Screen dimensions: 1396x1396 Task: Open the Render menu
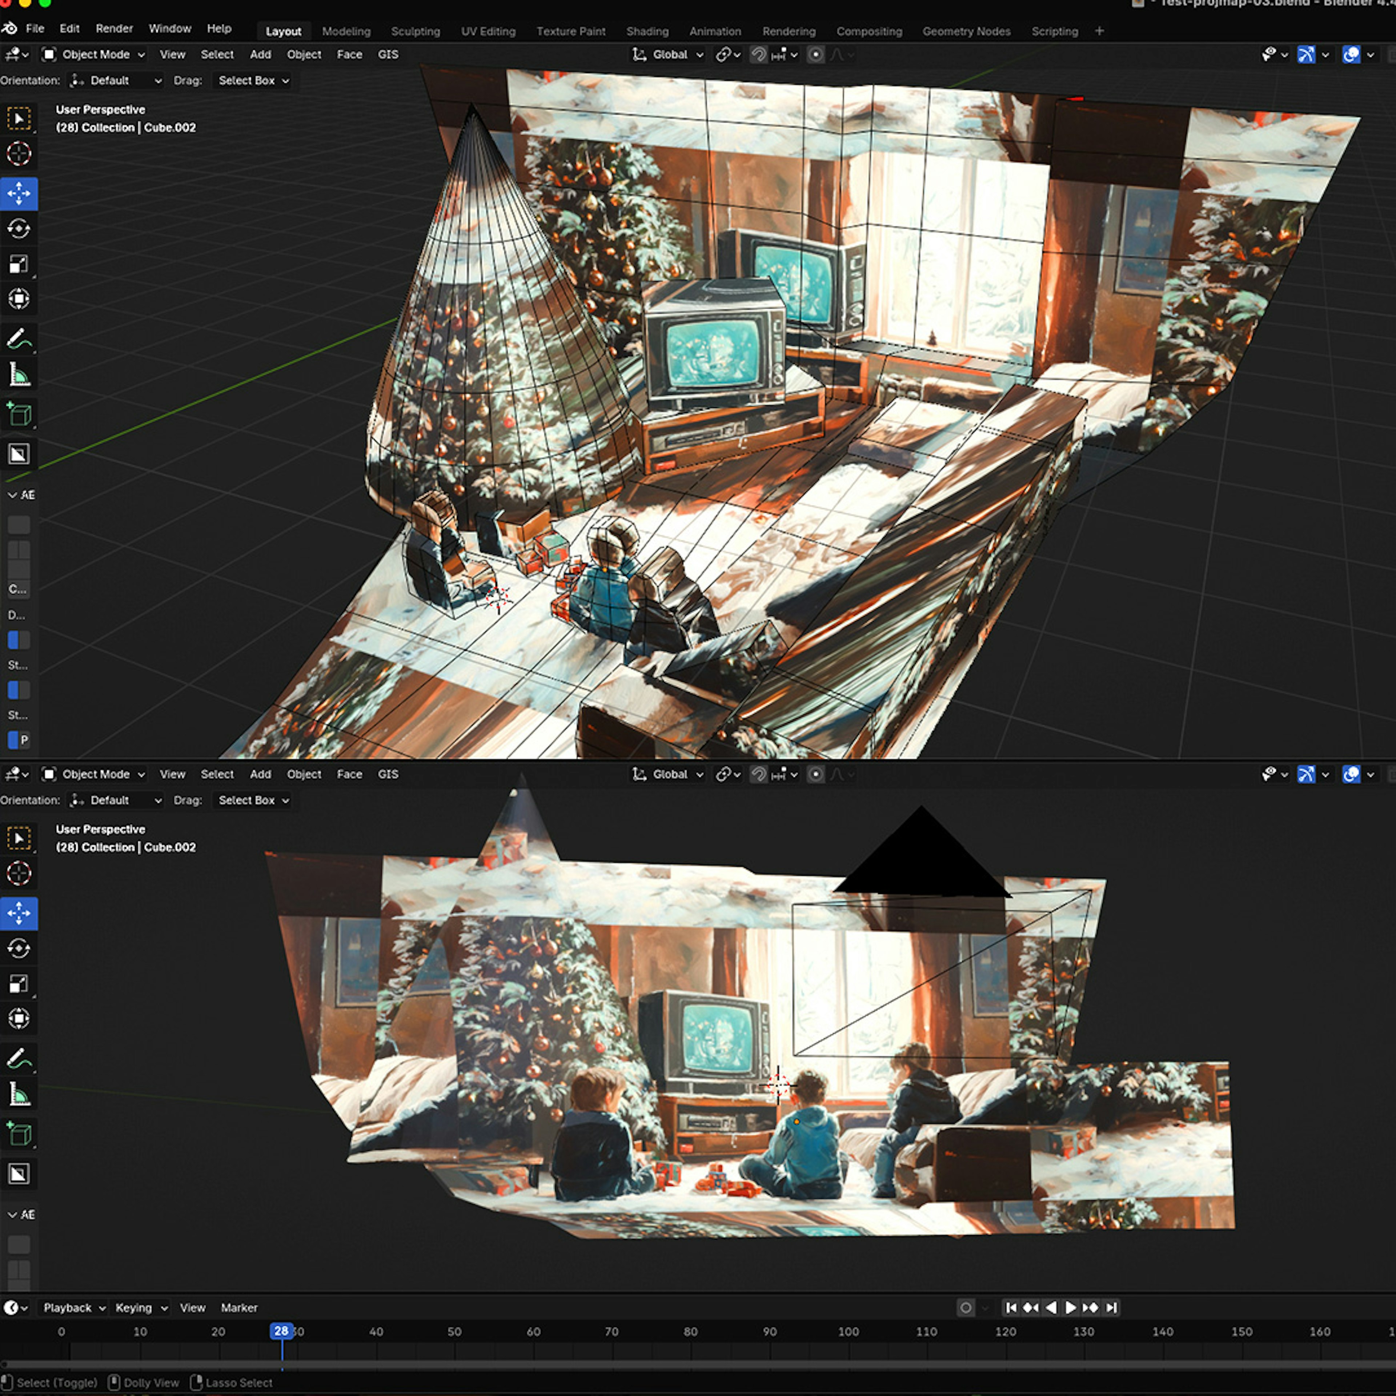[x=114, y=28]
